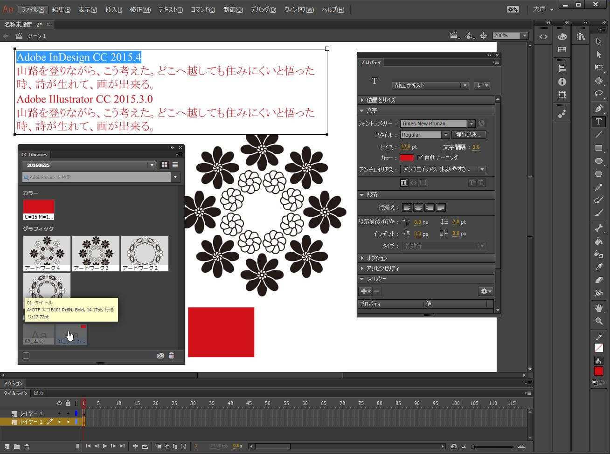
Task: Open the Swatches grid panel icon
Action: pyautogui.click(x=562, y=49)
